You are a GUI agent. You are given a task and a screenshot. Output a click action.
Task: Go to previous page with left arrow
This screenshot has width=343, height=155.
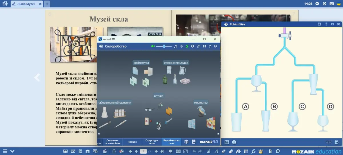pyautogui.click(x=37, y=77)
